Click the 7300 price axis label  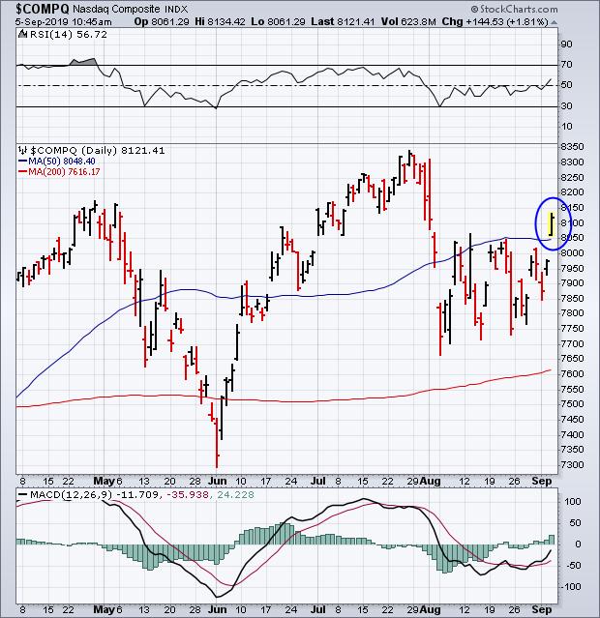(572, 464)
